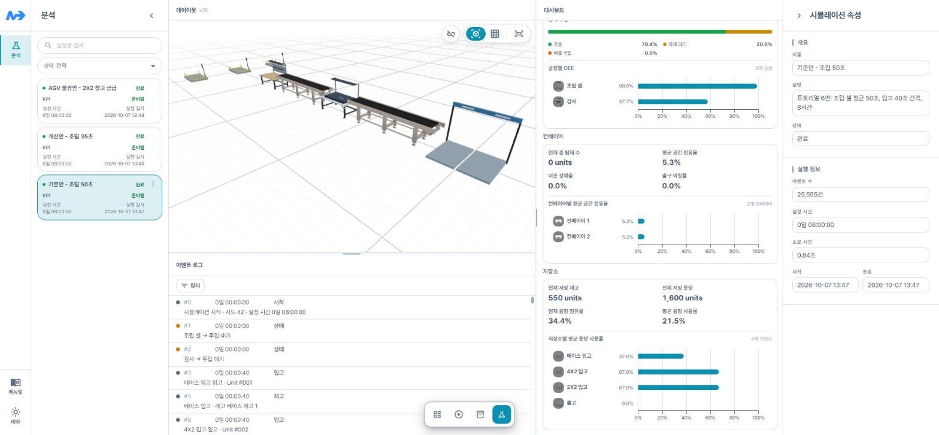Click the 이름 field 기준안 - 조립 50초

tap(861, 68)
